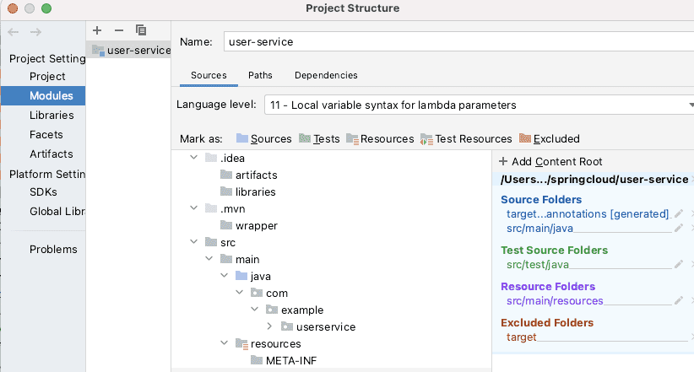
Task: Select the wrapper folder in the tree
Action: 249,225
